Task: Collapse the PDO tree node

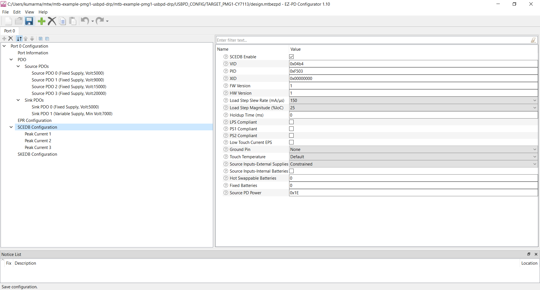Action: click(x=11, y=59)
